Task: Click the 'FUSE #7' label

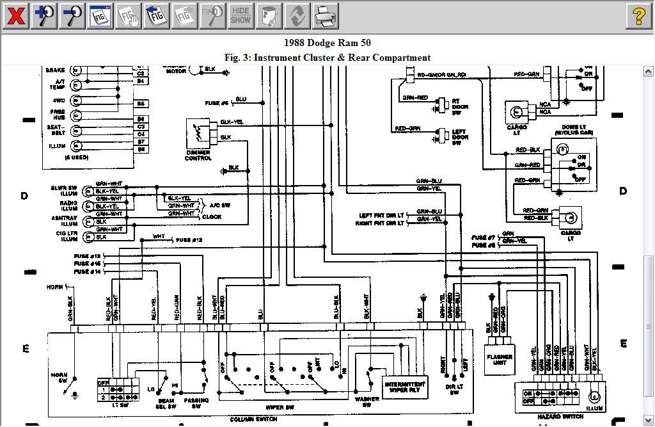Action: pyautogui.click(x=484, y=238)
